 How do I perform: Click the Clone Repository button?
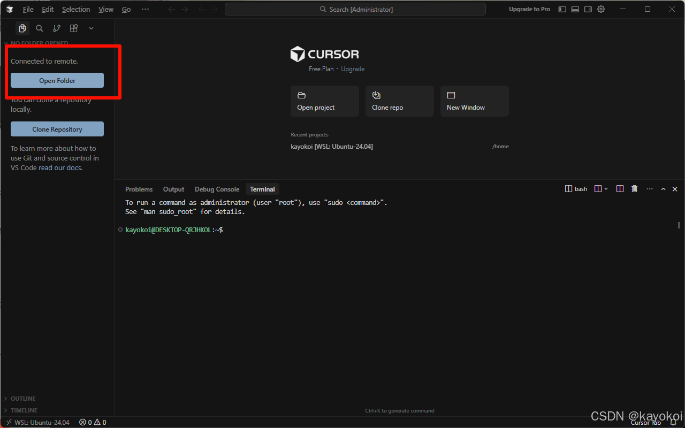[57, 129]
